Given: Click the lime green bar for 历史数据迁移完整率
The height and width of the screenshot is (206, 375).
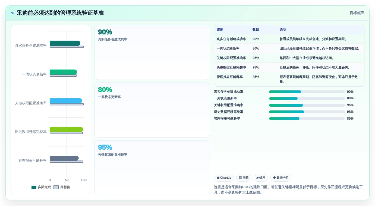Looking at the screenshot, I should [66, 129].
